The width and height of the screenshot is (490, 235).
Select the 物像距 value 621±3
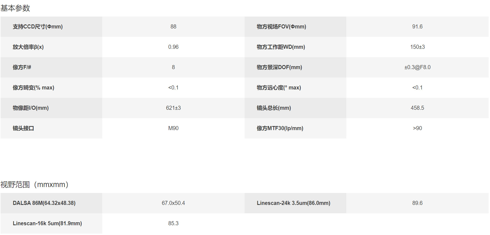(x=173, y=108)
